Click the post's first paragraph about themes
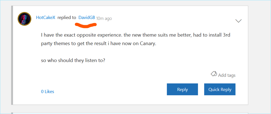This screenshot has width=271, height=114. click(136, 39)
